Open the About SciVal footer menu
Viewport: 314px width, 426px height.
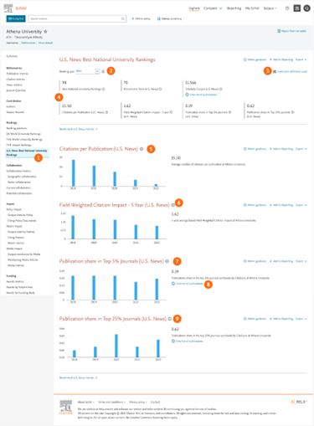(x=86, y=402)
